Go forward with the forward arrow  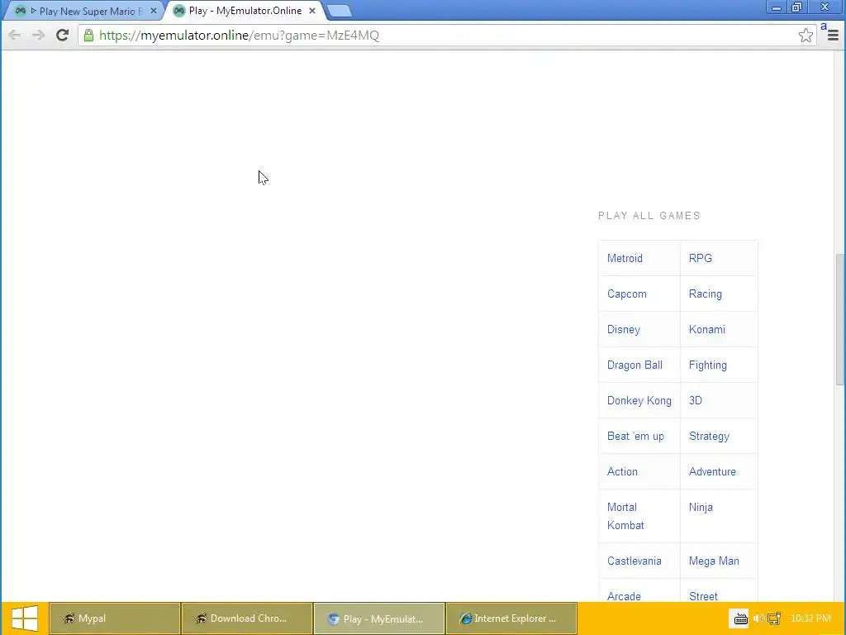38,35
